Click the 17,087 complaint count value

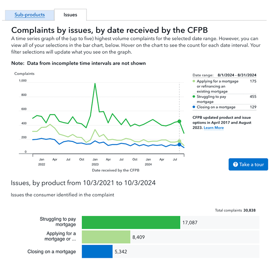(191, 222)
